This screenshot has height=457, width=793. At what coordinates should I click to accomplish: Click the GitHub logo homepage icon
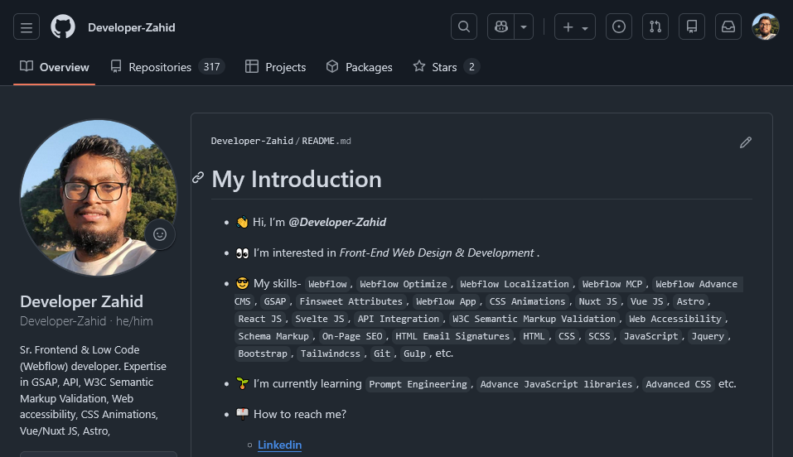(63, 27)
